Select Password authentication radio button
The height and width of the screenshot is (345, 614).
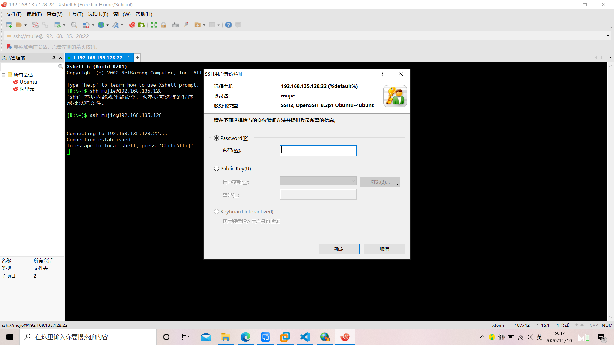click(x=216, y=138)
